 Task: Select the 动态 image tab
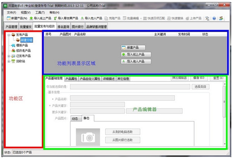coord(76,119)
